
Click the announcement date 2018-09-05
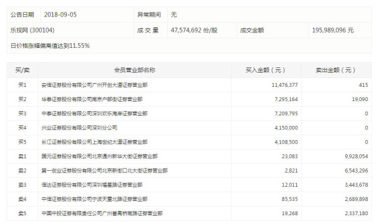tap(60, 15)
